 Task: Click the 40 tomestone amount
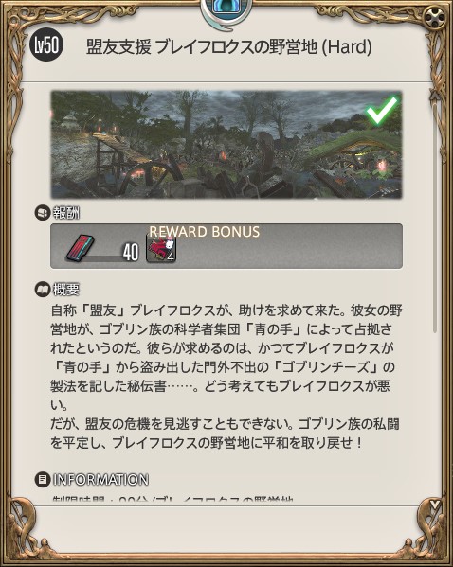(131, 252)
